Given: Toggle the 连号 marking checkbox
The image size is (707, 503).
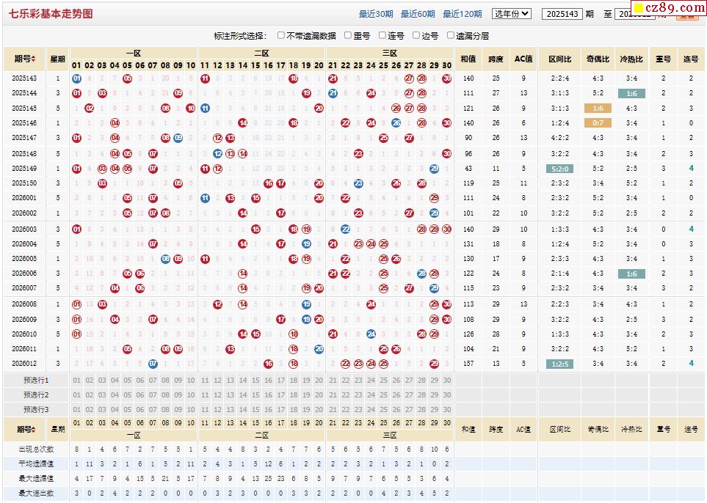Looking at the screenshot, I should pyautogui.click(x=382, y=35).
